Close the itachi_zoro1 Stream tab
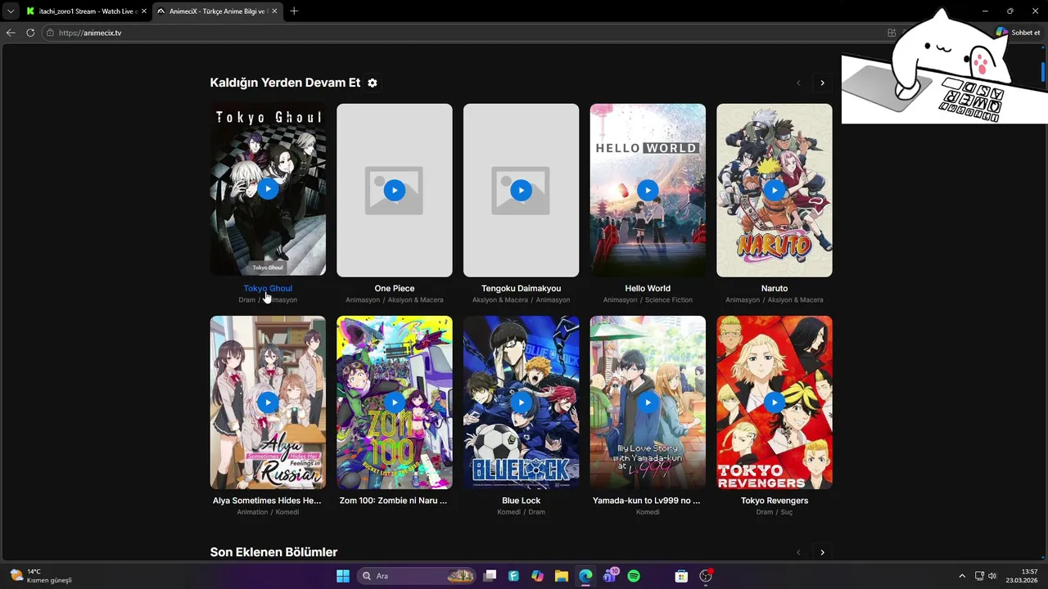The height and width of the screenshot is (589, 1048). click(144, 11)
